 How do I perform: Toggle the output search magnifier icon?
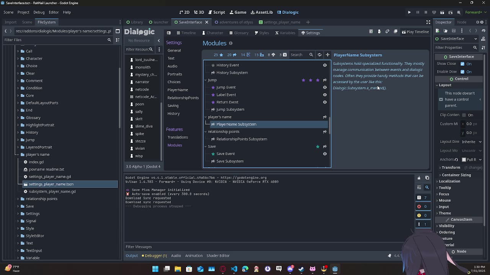[427, 187]
